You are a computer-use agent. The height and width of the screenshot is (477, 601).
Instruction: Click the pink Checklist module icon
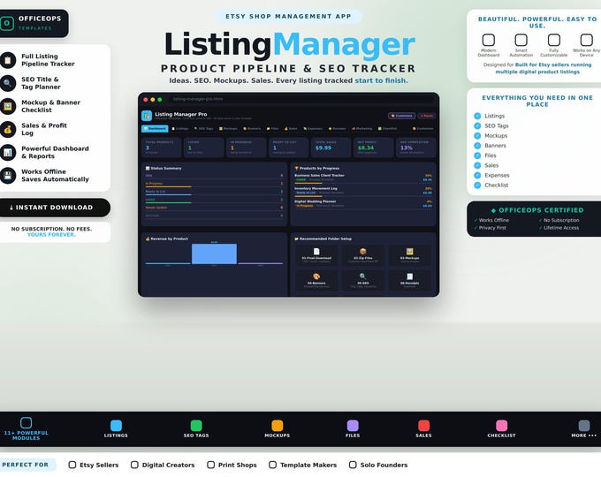point(501,425)
